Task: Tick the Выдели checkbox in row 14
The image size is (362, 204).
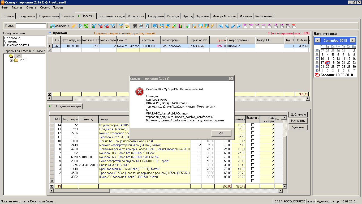Action: coord(253,125)
